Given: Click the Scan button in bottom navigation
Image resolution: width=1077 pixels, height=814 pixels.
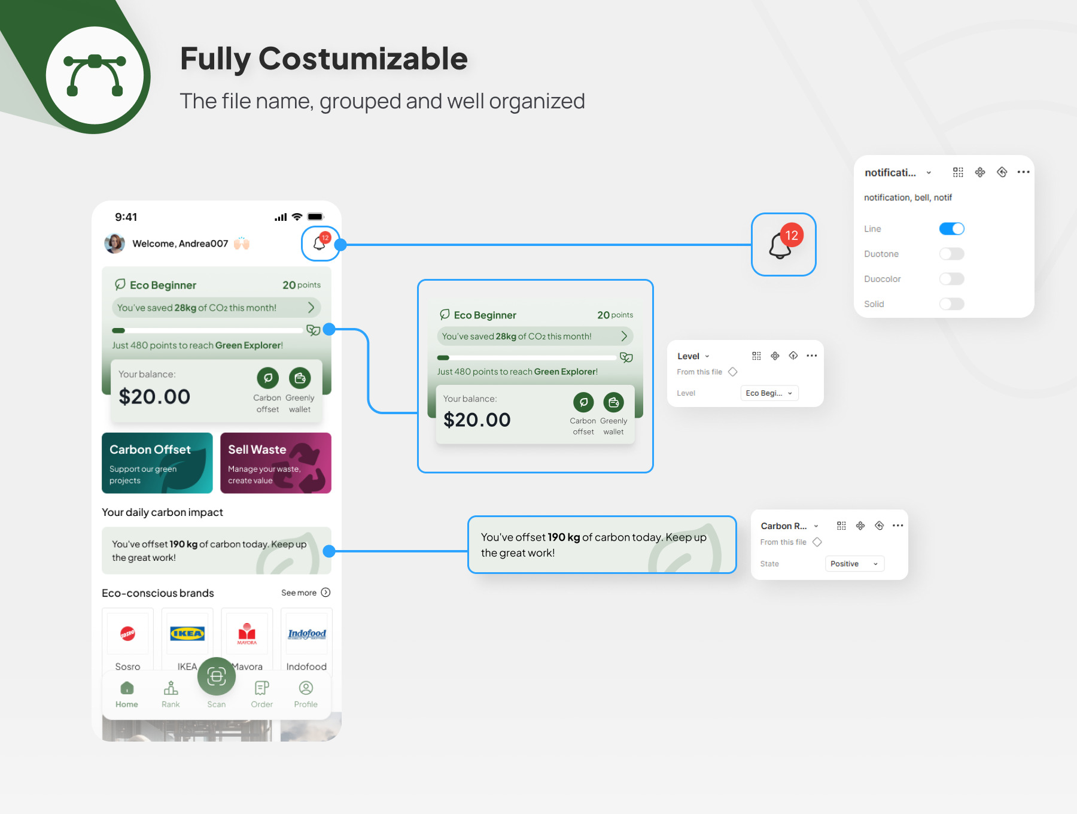Looking at the screenshot, I should (217, 676).
